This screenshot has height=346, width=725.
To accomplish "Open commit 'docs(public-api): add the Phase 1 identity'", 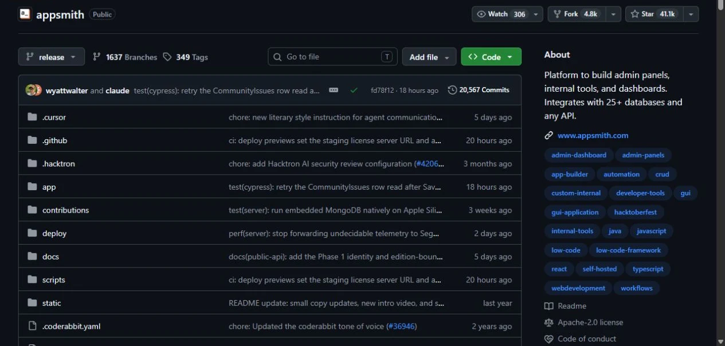I will [x=335, y=257].
